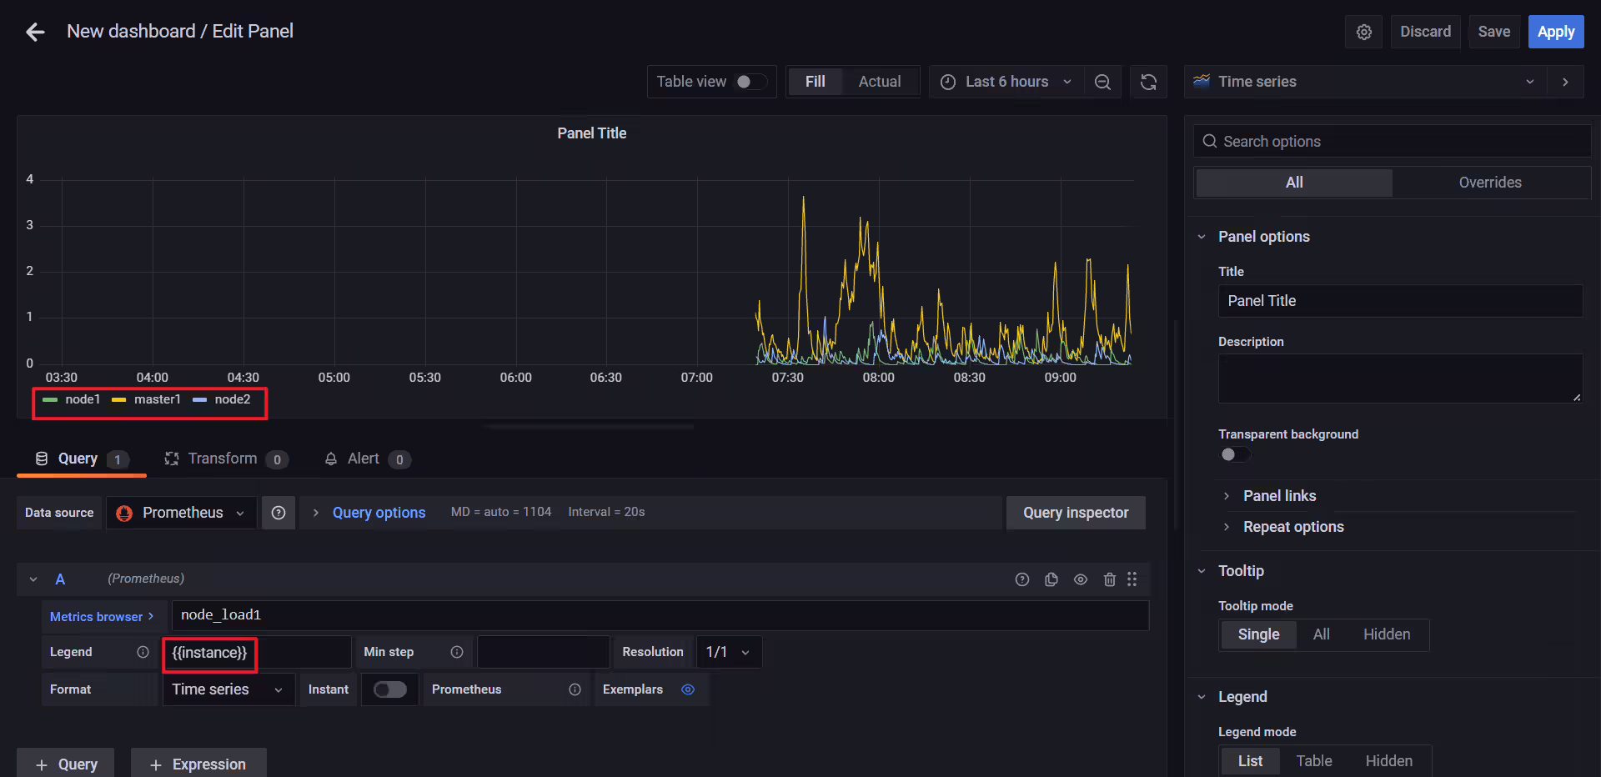1601x777 pixels.
Task: Click the yellow master1 legend swatch
Action: pos(118,400)
